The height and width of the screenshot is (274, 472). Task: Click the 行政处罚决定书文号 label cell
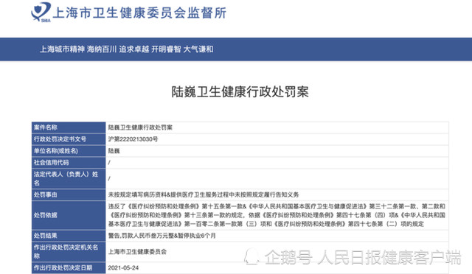(69, 139)
